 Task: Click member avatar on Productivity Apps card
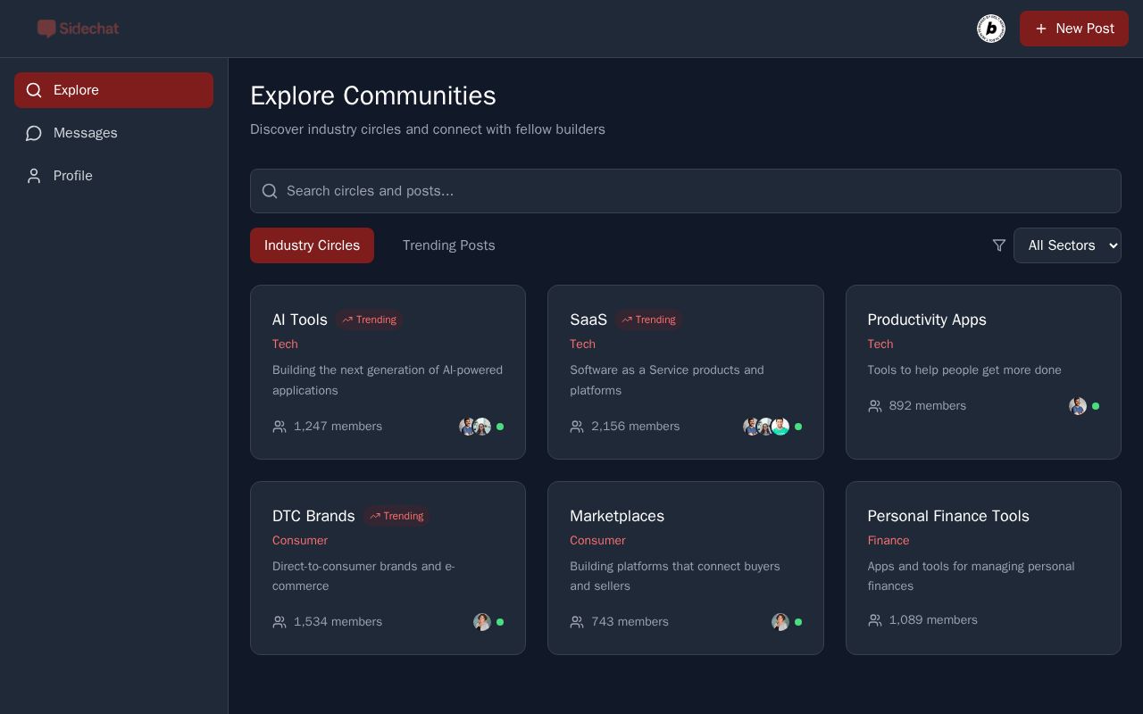click(1078, 406)
